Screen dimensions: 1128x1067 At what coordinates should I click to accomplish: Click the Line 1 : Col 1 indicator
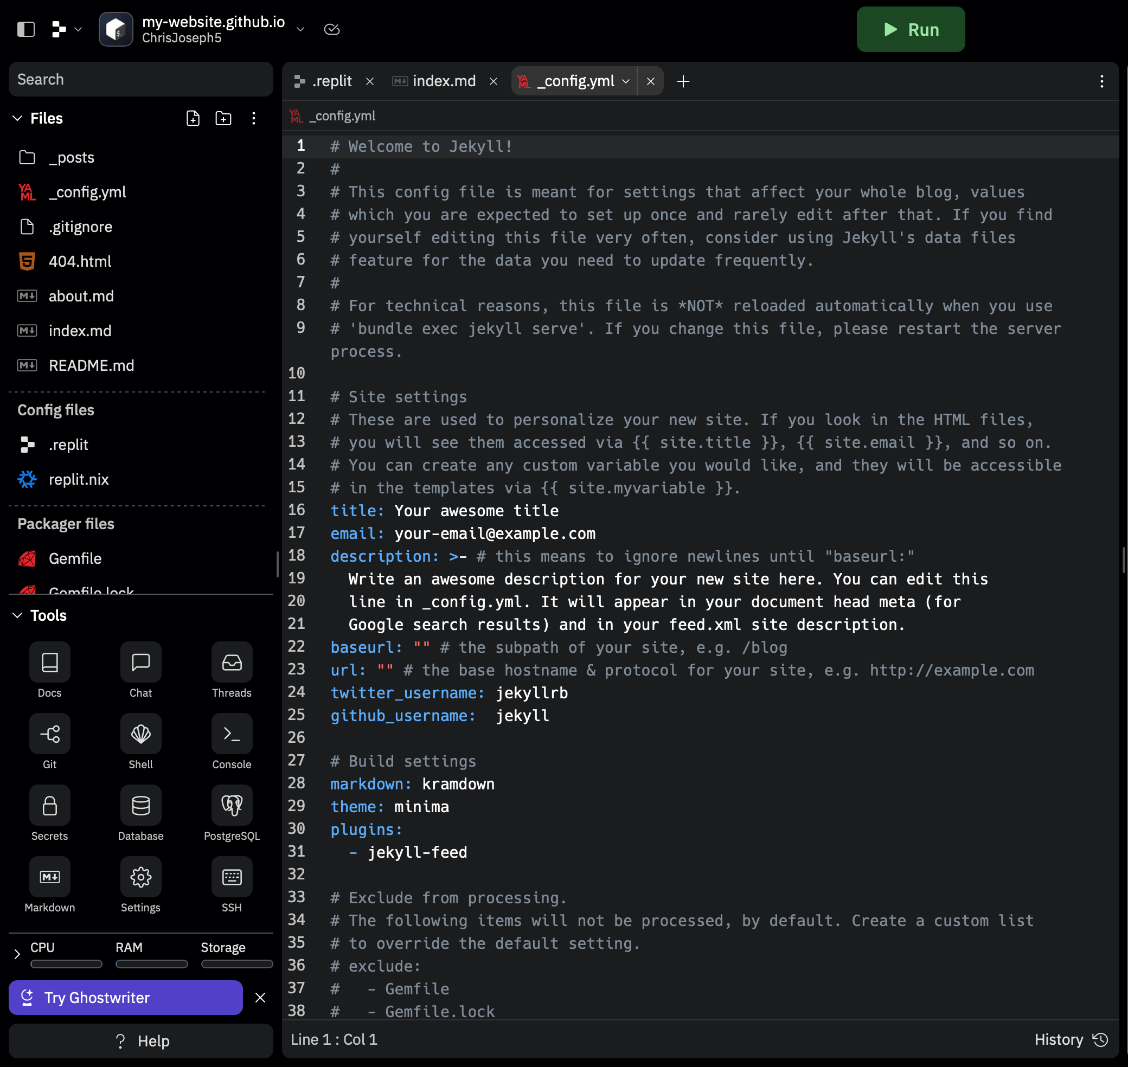point(334,1040)
